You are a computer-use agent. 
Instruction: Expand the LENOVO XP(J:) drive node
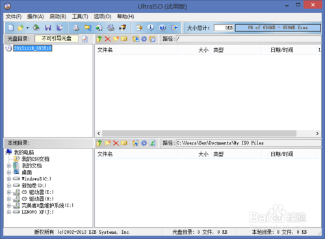pos(9,212)
